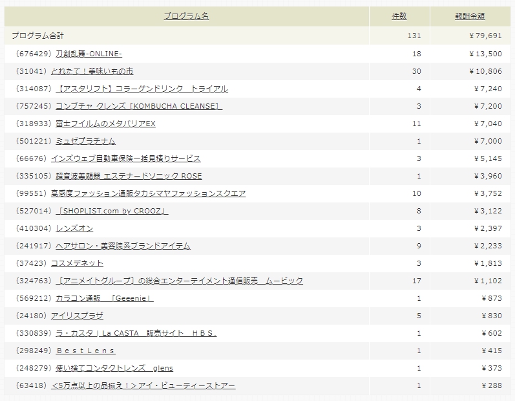Viewport: 515px width, 401px height.
Task: Select reward amount ¥7,200
Action: tap(488, 106)
